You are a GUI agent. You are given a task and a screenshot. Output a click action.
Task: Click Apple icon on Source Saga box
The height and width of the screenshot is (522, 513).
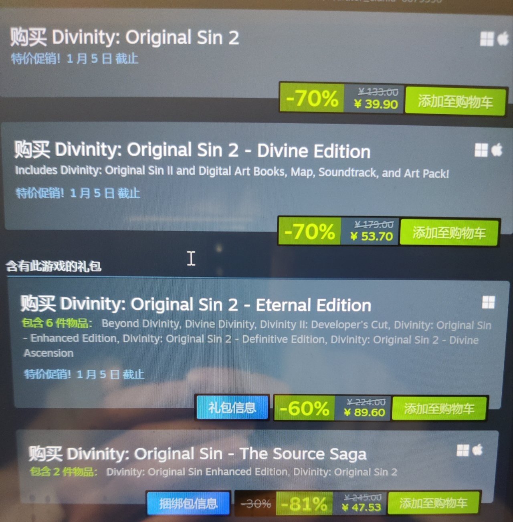pyautogui.click(x=477, y=450)
